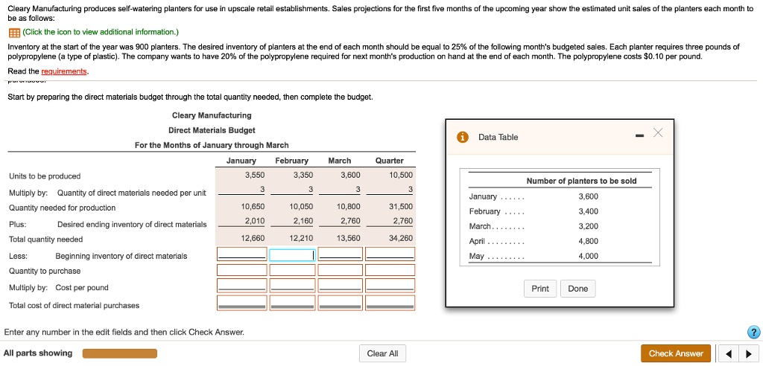Click the Data Table info icon
763x366 pixels.
tap(462, 138)
